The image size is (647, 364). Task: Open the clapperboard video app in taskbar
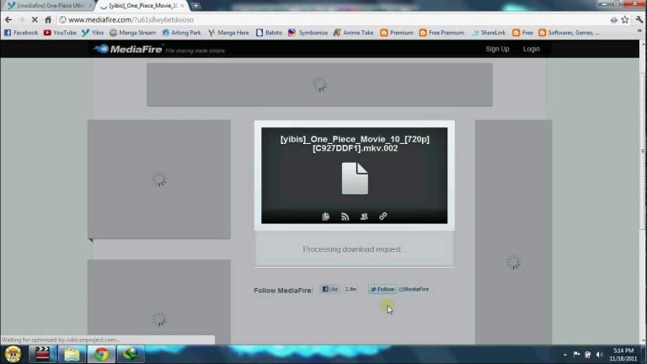coord(42,354)
